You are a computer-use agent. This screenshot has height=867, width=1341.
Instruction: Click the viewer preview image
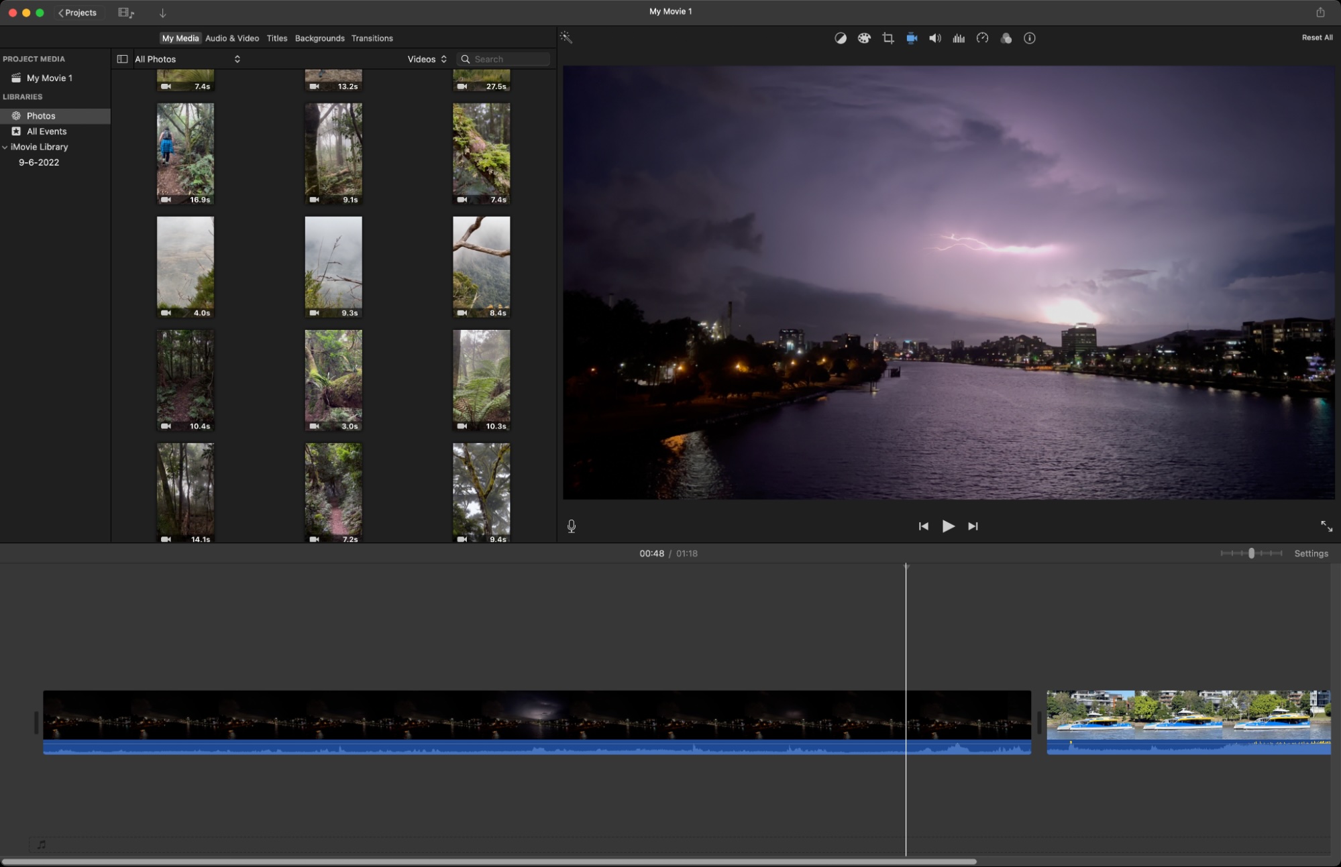click(x=949, y=282)
